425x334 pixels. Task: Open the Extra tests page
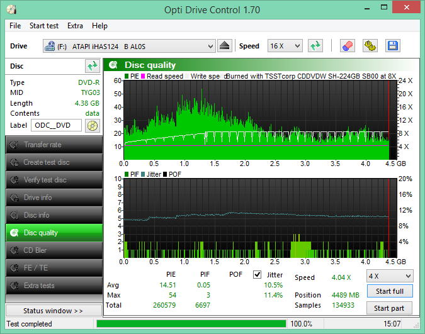[54, 286]
